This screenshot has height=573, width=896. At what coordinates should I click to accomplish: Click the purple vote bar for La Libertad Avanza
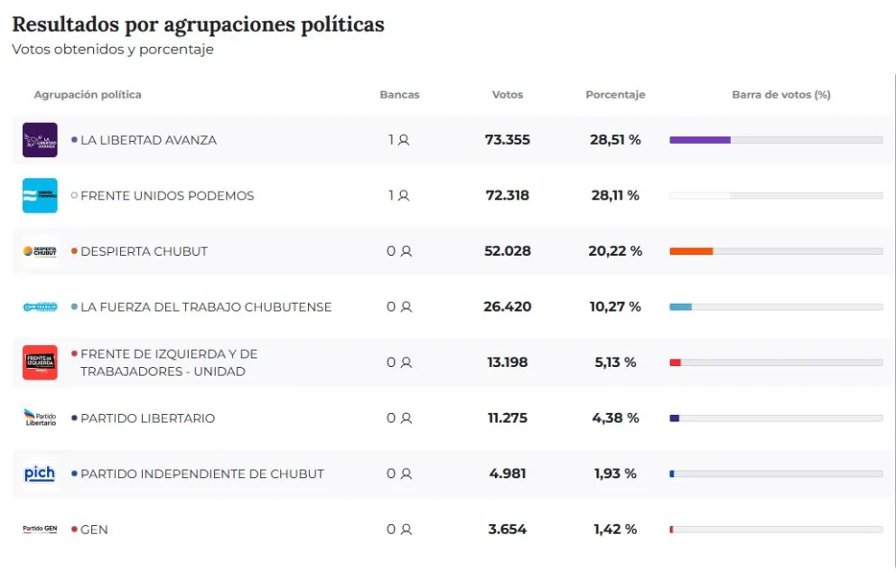(700, 140)
